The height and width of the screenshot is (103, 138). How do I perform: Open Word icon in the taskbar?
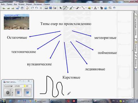19,101
